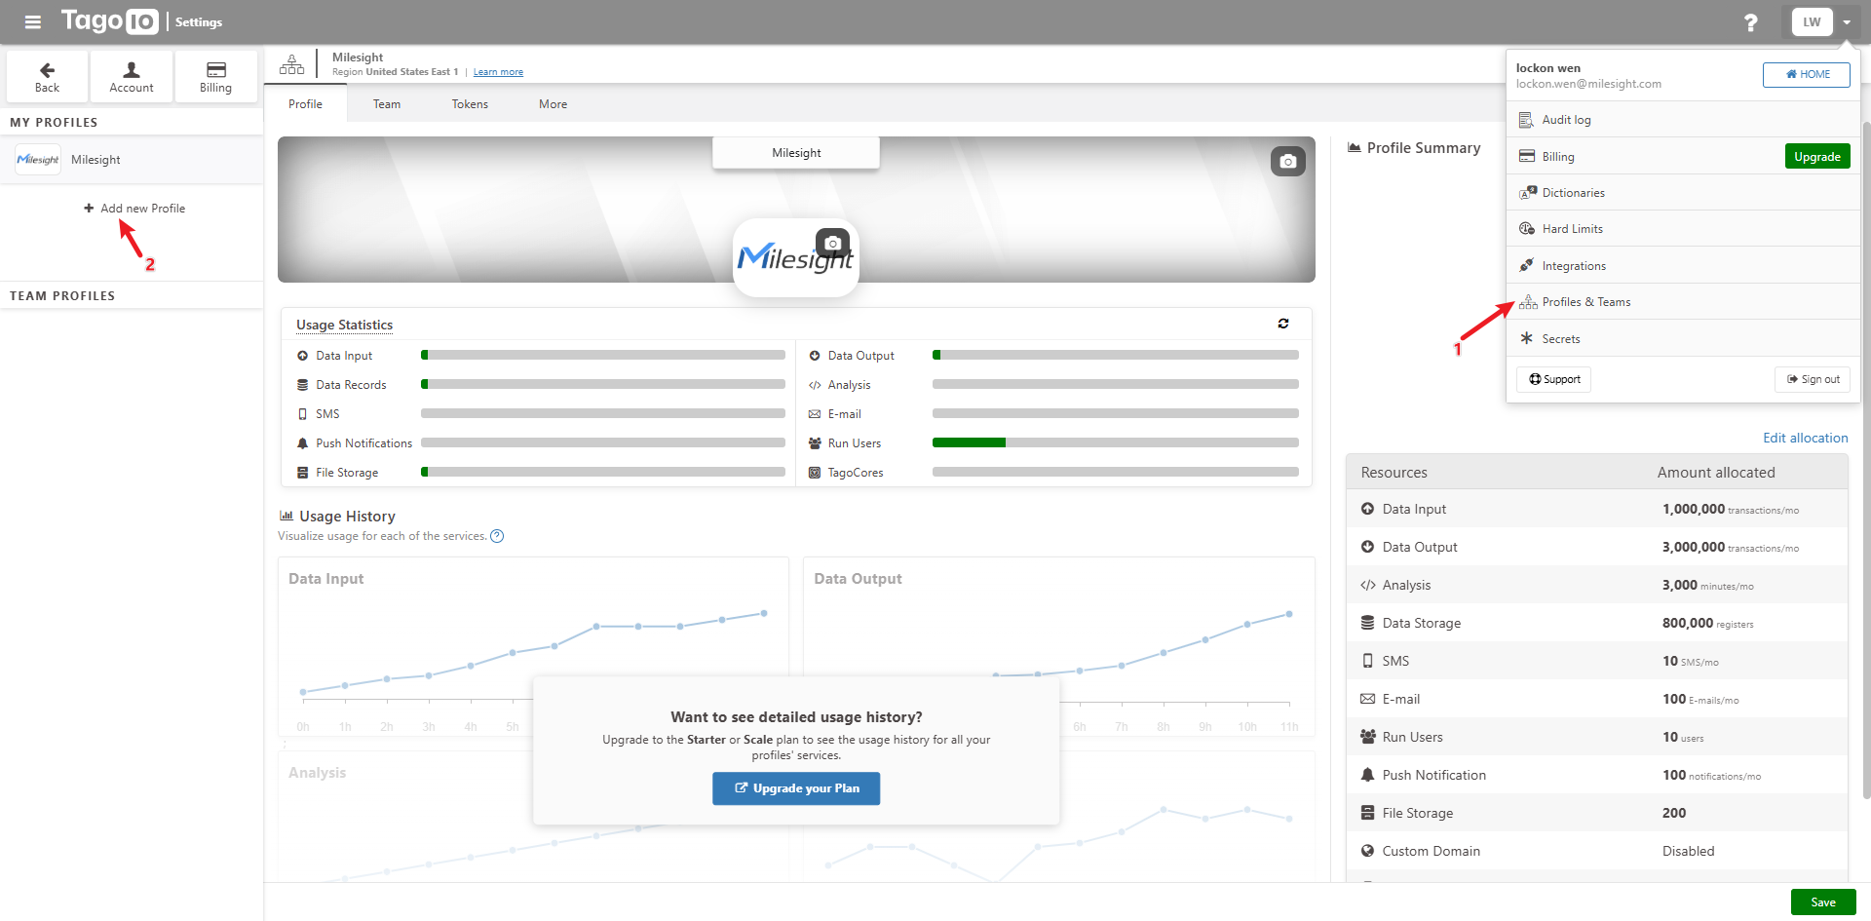
Task: Click the Custom Domain globe icon
Action: click(x=1367, y=851)
